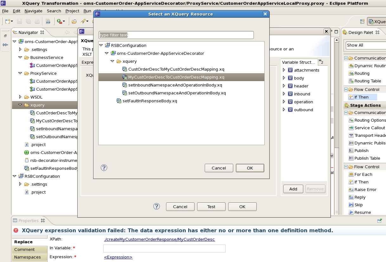Expand the WSDL folder in Navigator
This screenshot has height=262, width=386.
[20, 97]
